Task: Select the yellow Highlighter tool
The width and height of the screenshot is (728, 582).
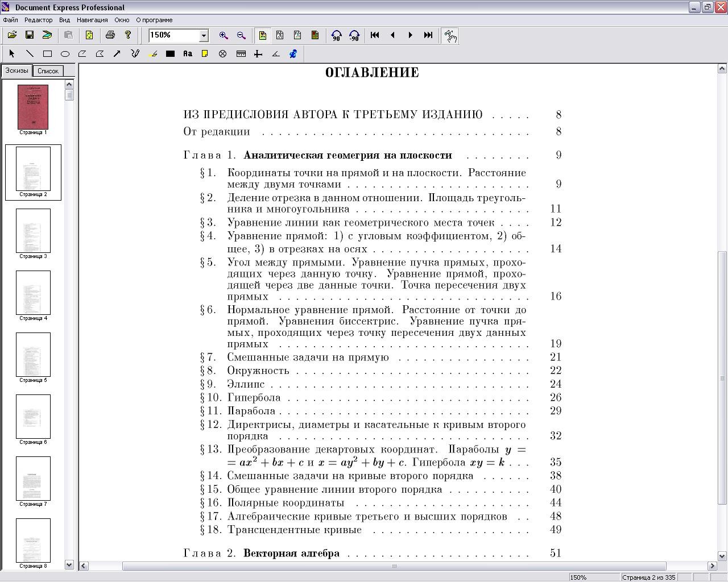Action: [x=152, y=53]
